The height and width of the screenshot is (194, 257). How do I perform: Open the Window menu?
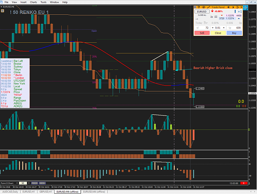(x=54, y=2)
